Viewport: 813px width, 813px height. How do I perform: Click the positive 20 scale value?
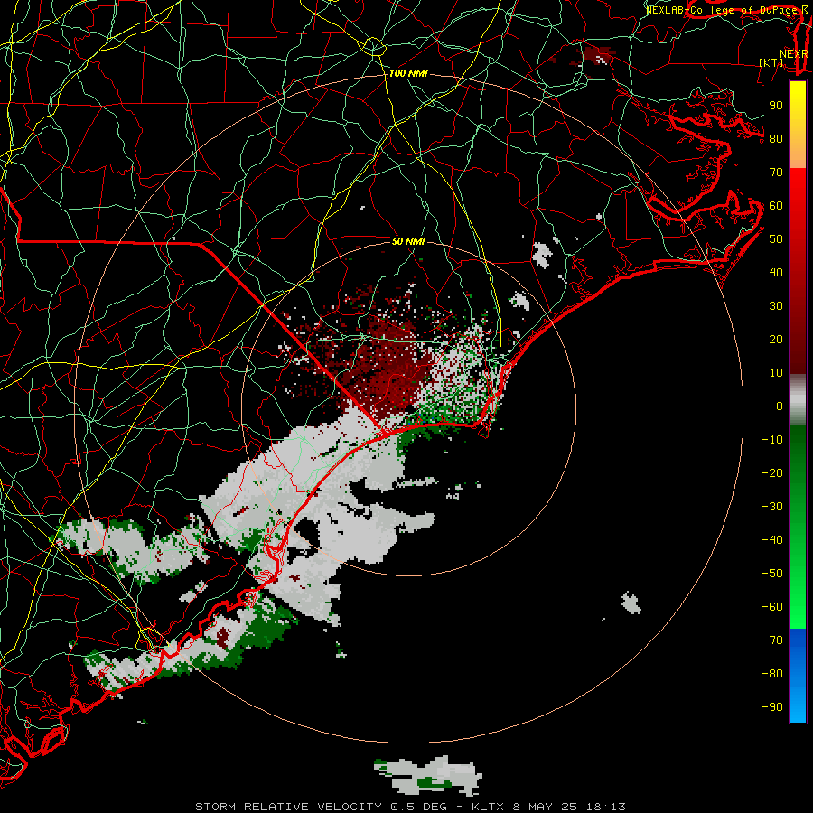click(776, 339)
